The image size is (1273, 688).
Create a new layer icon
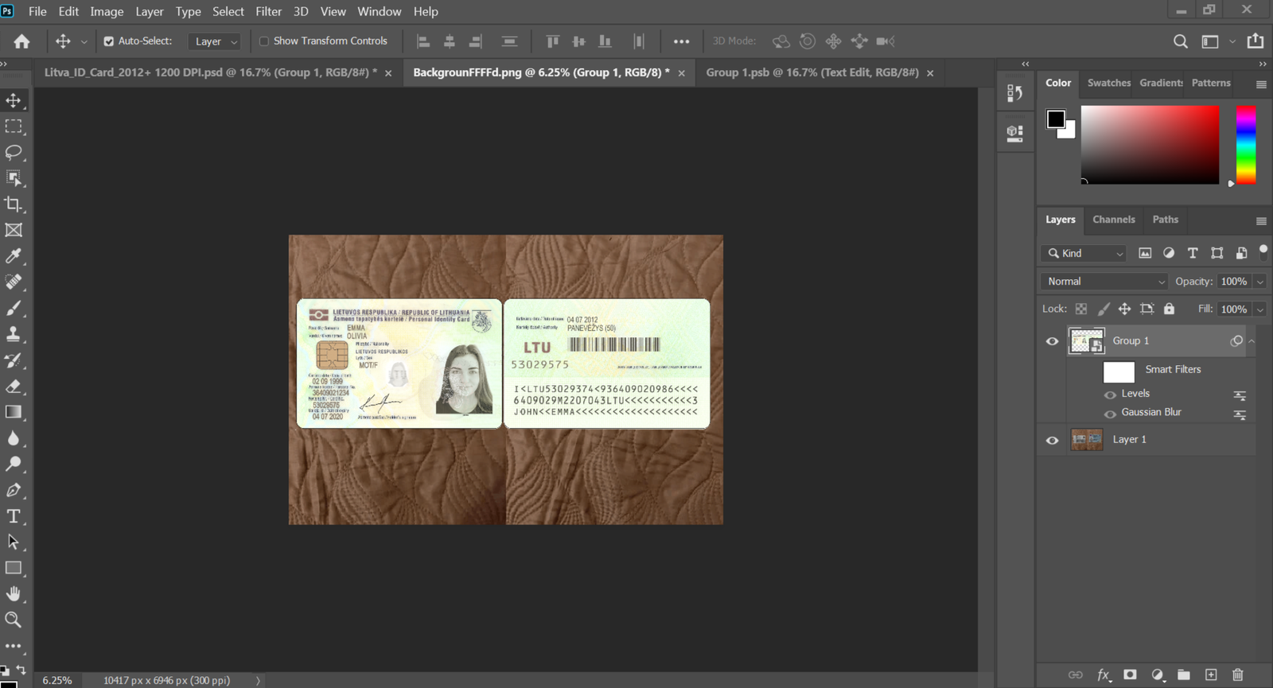pos(1211,674)
